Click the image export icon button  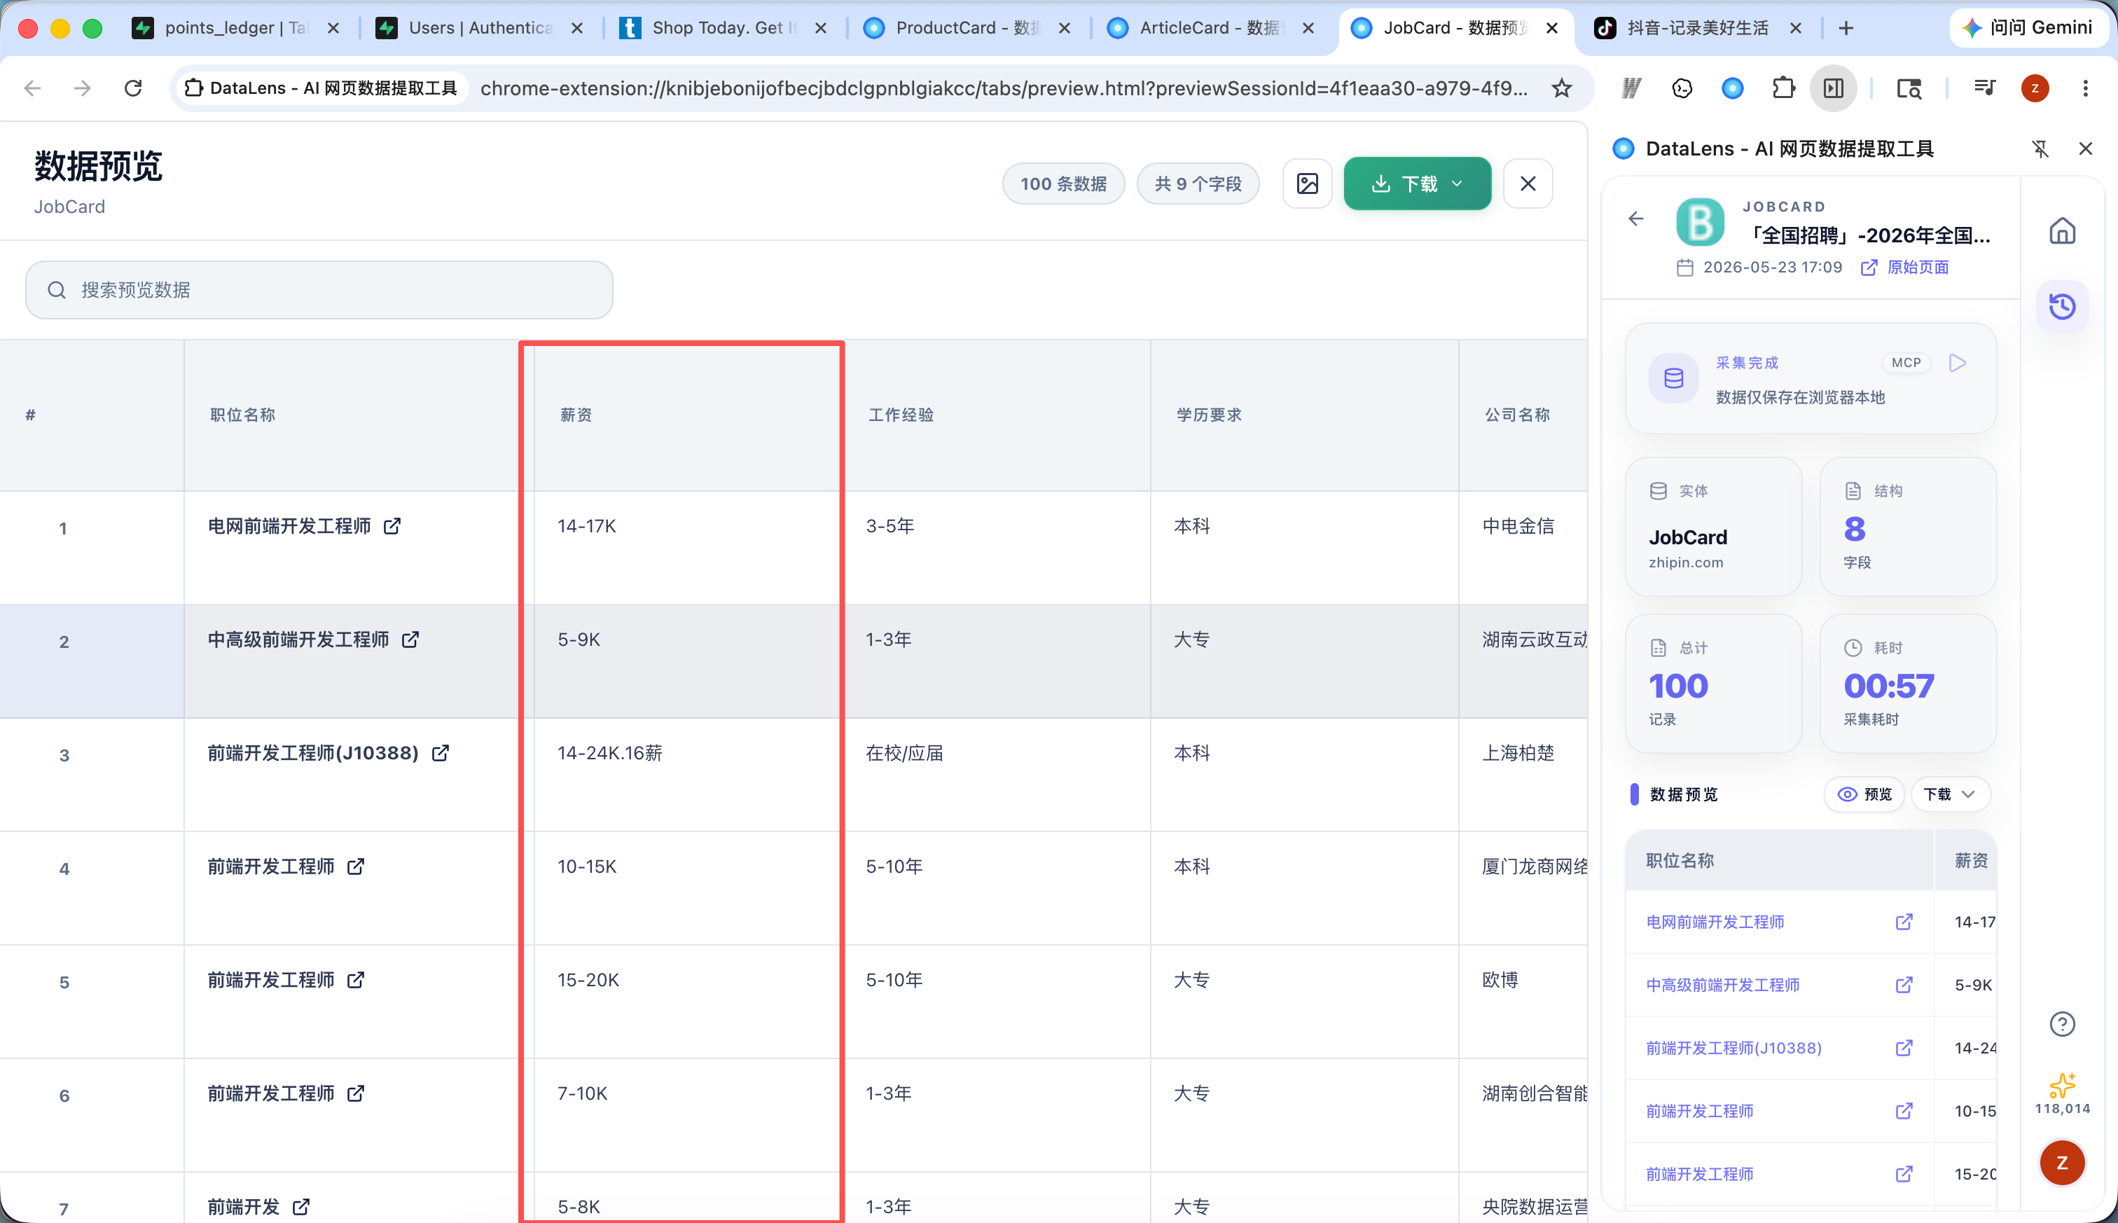tap(1308, 183)
